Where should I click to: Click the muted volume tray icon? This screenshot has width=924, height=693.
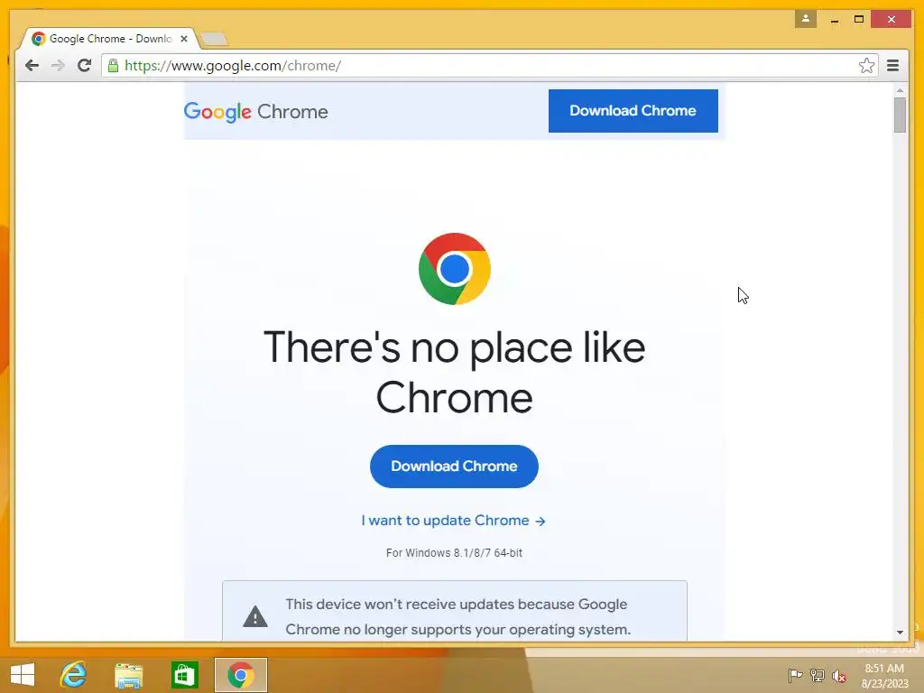tap(839, 675)
